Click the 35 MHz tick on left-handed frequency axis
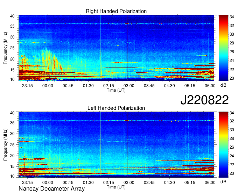The width and height of the screenshot is (238, 193). (x=12, y=123)
